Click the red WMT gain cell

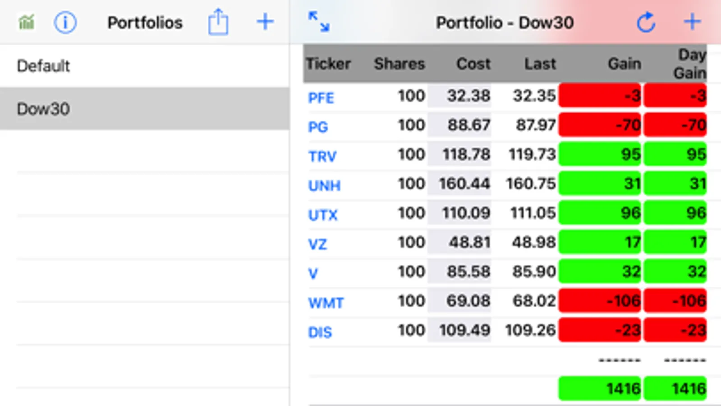coord(600,301)
